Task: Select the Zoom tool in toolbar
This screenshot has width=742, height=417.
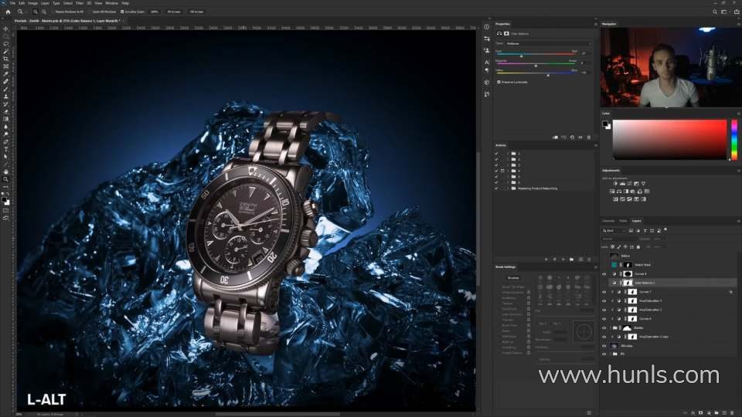Action: pos(5,178)
